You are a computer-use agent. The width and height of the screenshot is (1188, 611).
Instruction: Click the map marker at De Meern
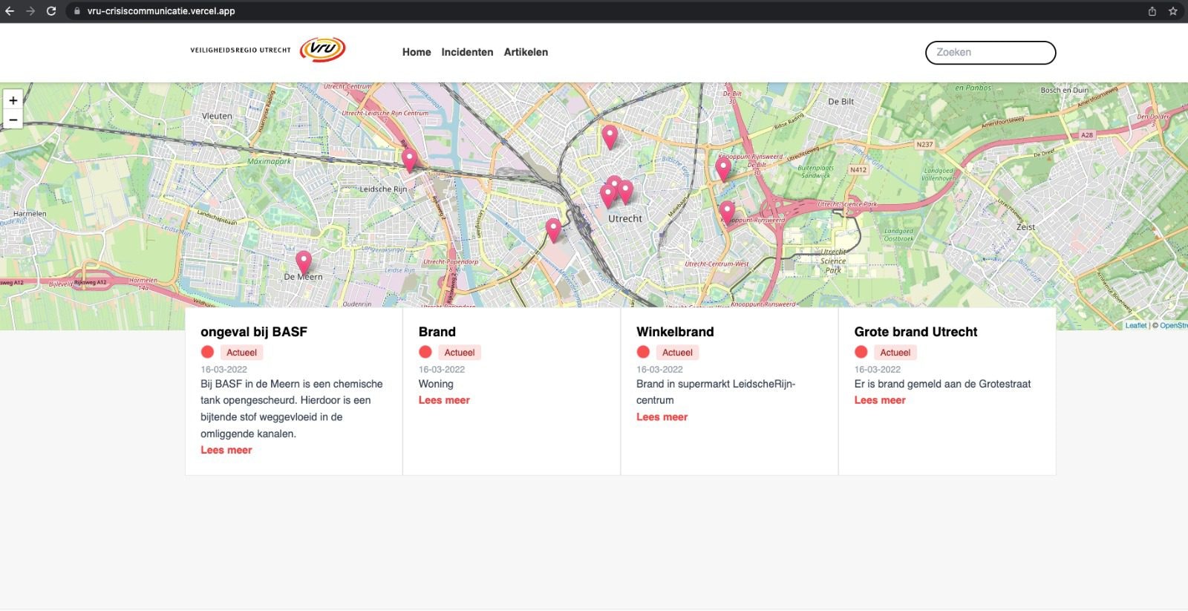click(303, 262)
